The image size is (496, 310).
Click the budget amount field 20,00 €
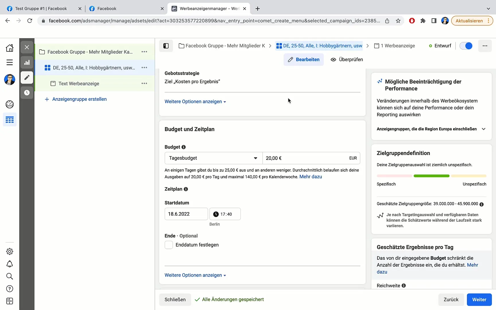[311, 158]
